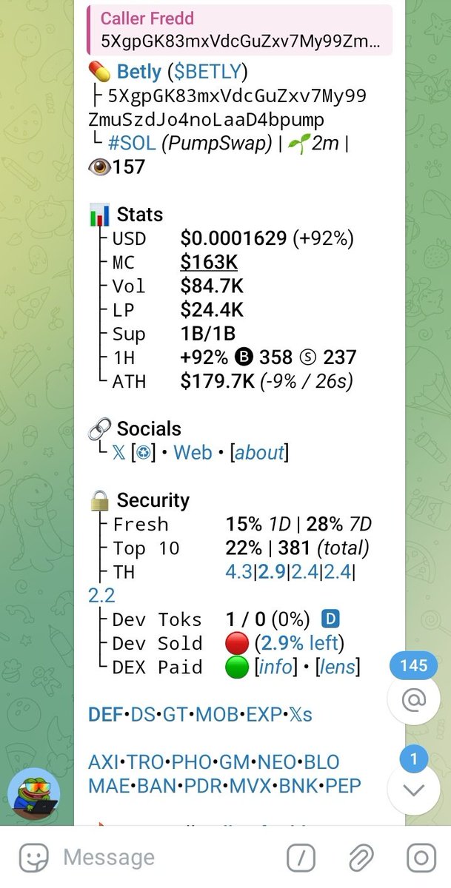Open the Betly token link
Screen dimensions: 451x888
click(x=139, y=72)
